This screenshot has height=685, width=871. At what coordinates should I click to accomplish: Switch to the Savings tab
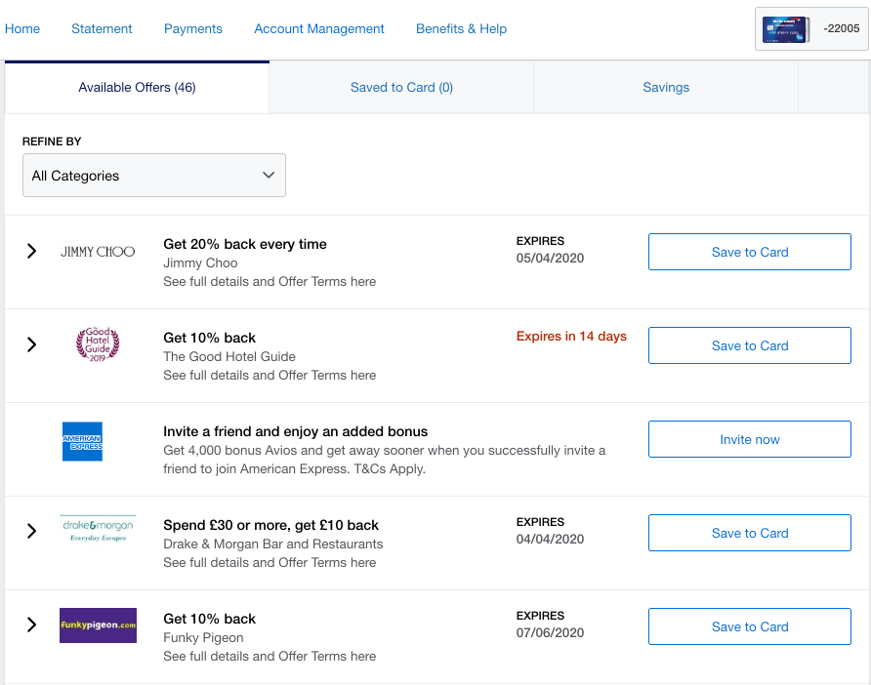(666, 88)
